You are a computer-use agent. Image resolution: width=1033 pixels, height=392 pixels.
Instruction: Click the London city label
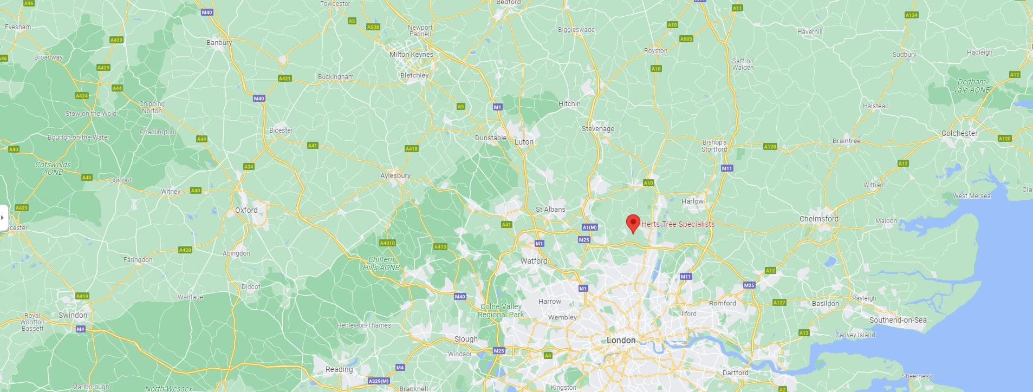coord(621,341)
